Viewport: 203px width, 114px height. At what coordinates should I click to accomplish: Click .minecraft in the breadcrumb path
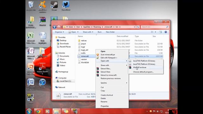[108, 27]
